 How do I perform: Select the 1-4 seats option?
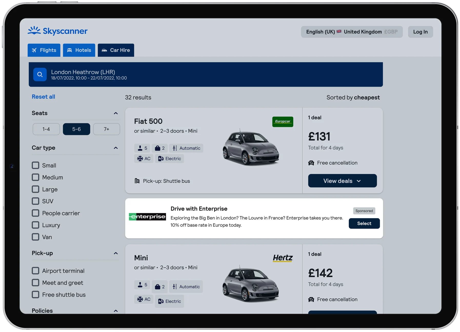pos(46,129)
